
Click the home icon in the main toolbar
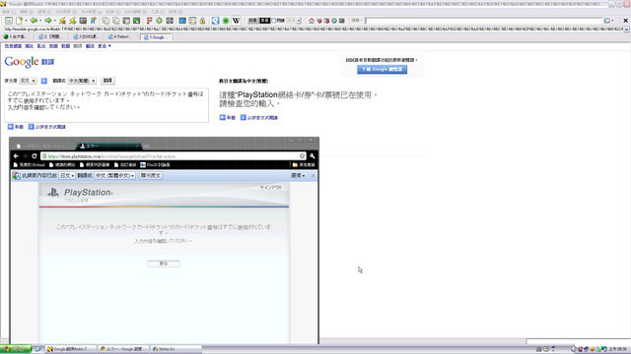tap(312, 21)
